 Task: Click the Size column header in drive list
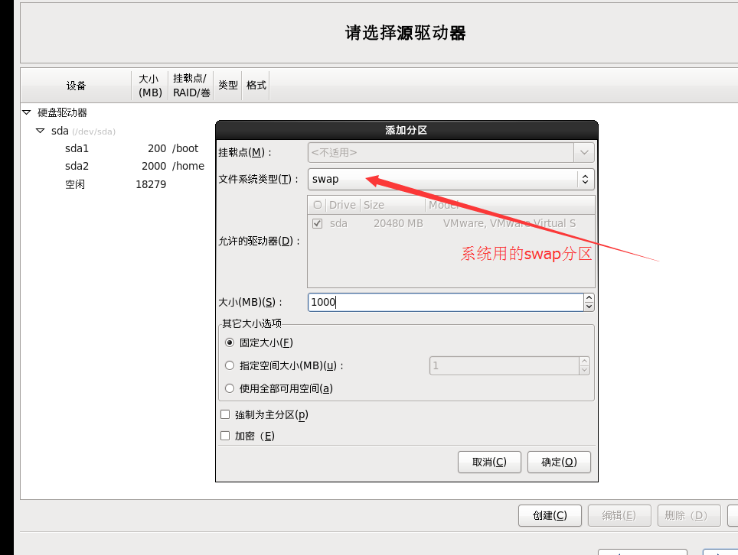[x=393, y=205]
